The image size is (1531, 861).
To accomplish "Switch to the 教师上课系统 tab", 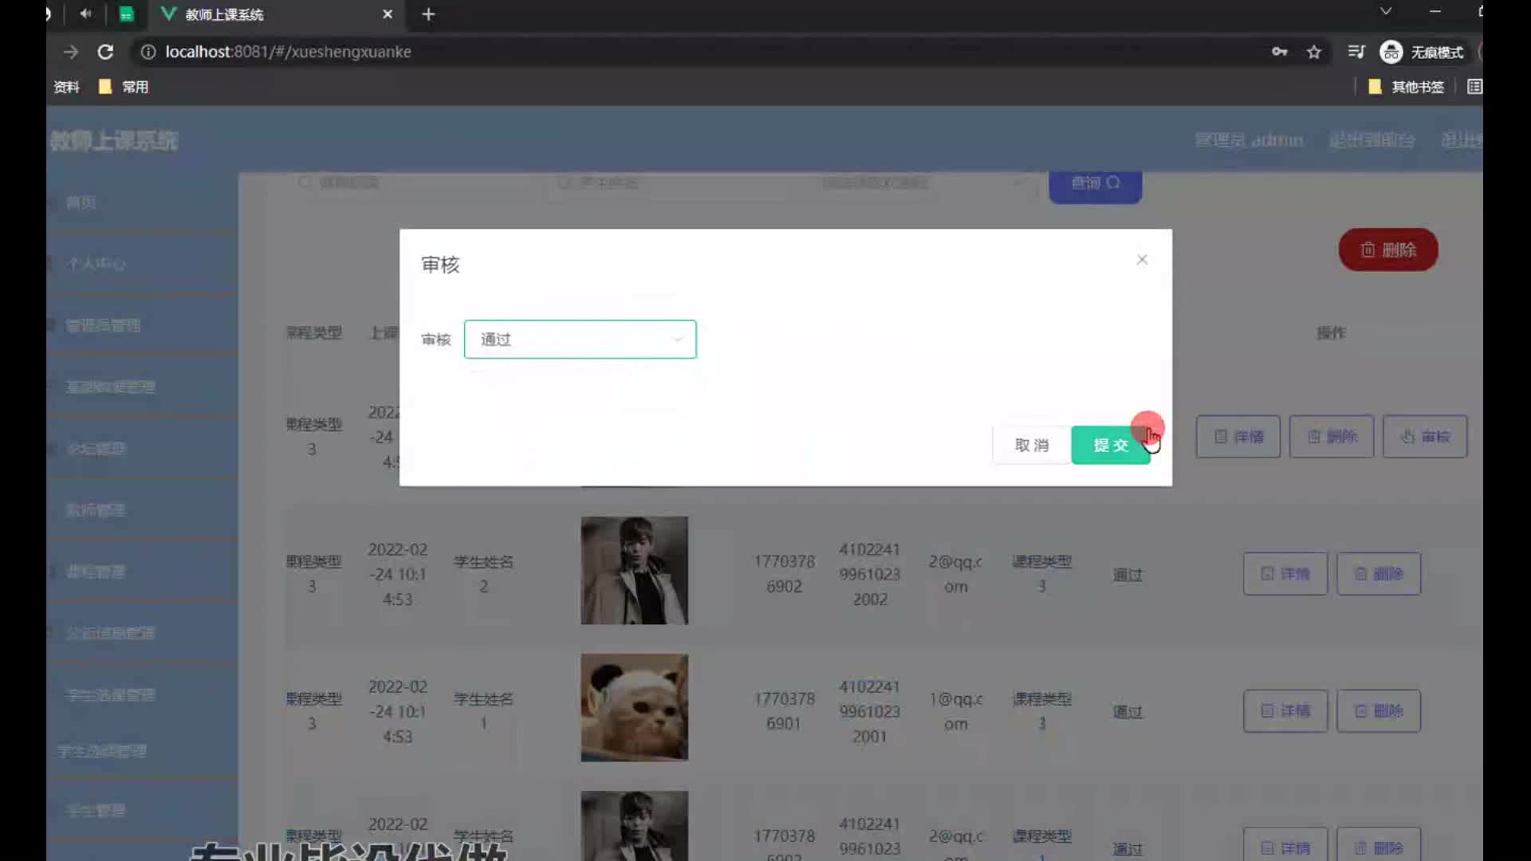I will [275, 14].
